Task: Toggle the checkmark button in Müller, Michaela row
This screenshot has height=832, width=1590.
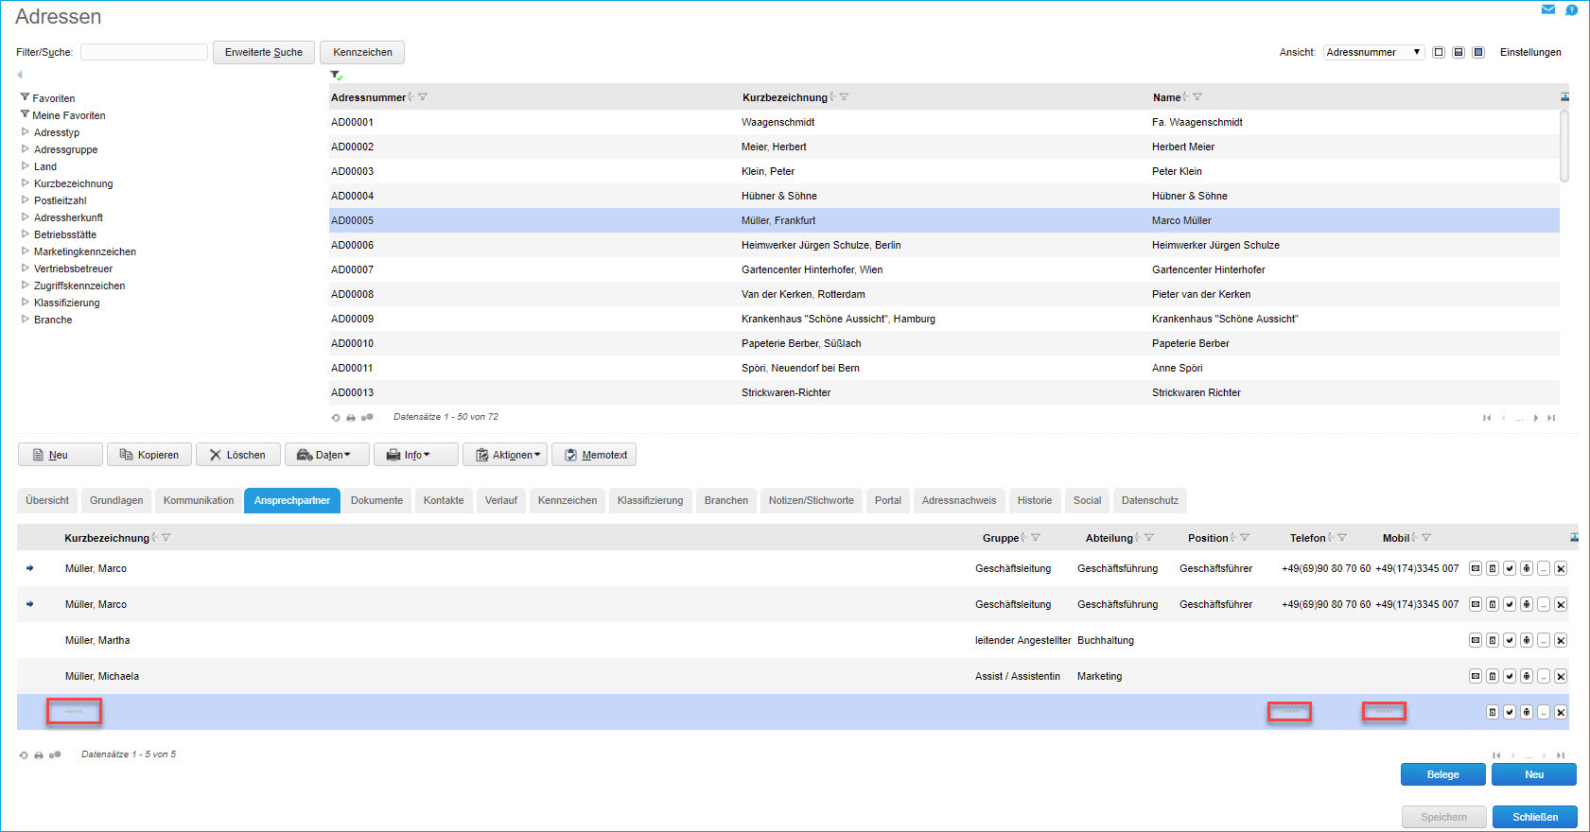Action: pyautogui.click(x=1510, y=676)
